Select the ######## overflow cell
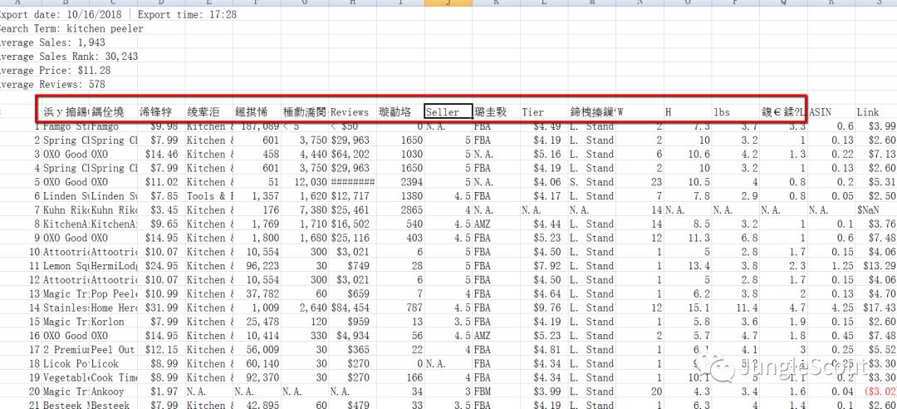 [x=353, y=182]
